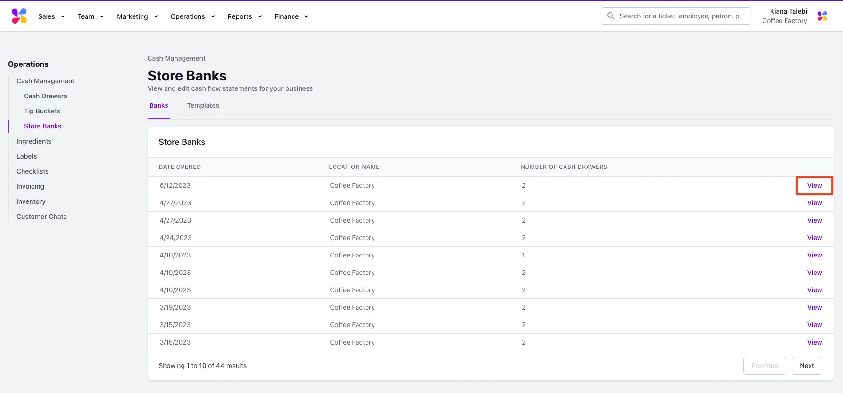Select Cash Management in the sidebar
843x393 pixels.
point(46,81)
